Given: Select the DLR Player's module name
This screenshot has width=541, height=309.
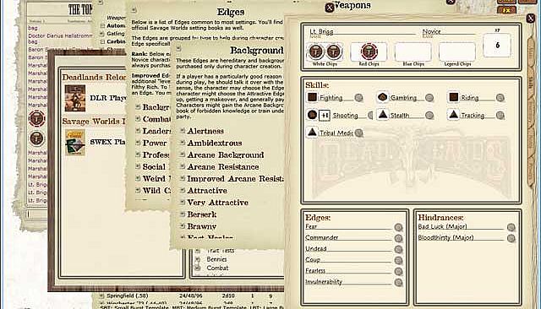Looking at the screenshot, I should coord(107,98).
